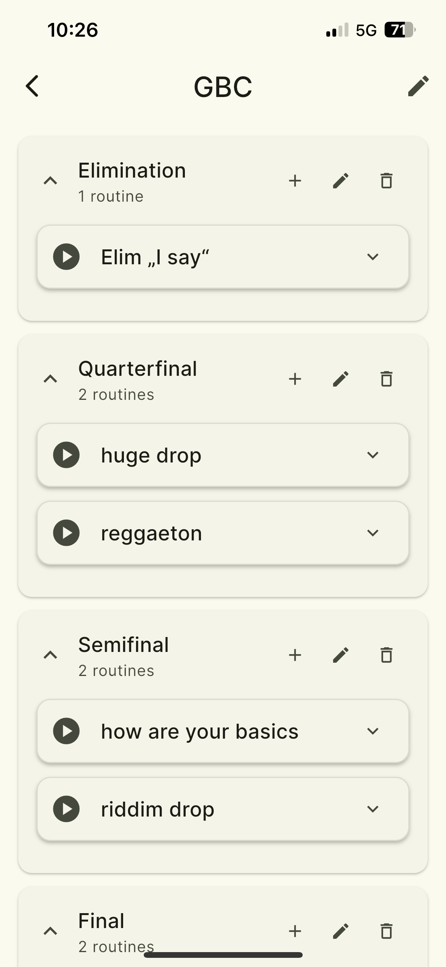The height and width of the screenshot is (967, 446).
Task: Go back using the top-left arrow
Action: (x=32, y=86)
